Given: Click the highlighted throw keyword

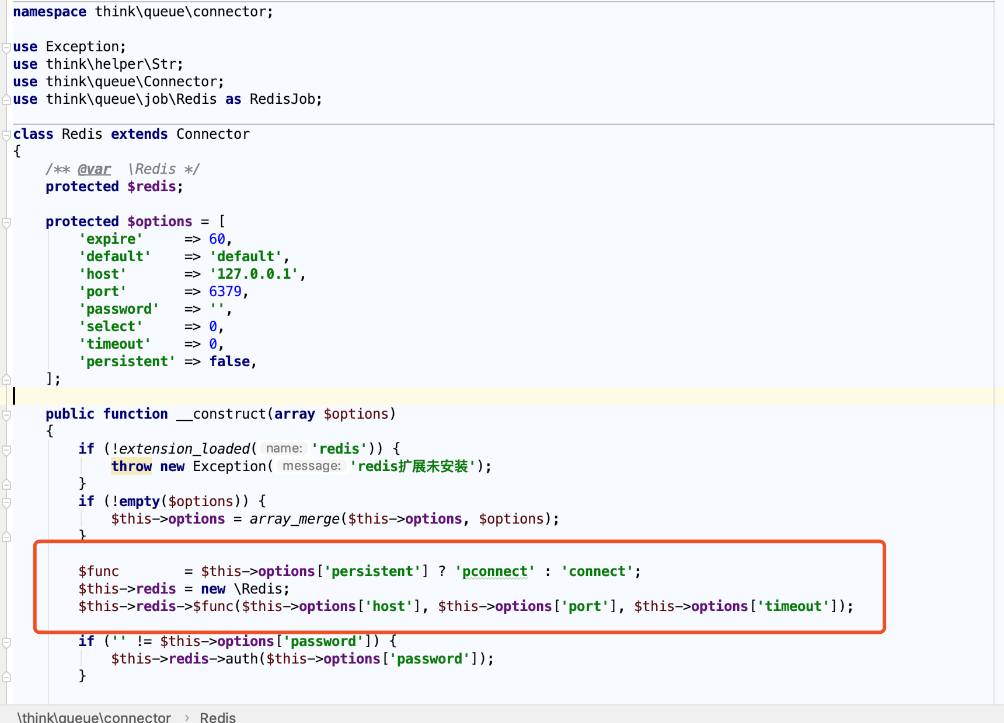Looking at the screenshot, I should click(131, 466).
